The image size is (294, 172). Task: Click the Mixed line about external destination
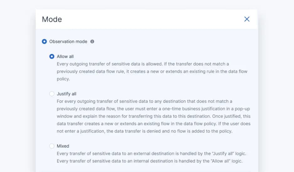point(150,153)
